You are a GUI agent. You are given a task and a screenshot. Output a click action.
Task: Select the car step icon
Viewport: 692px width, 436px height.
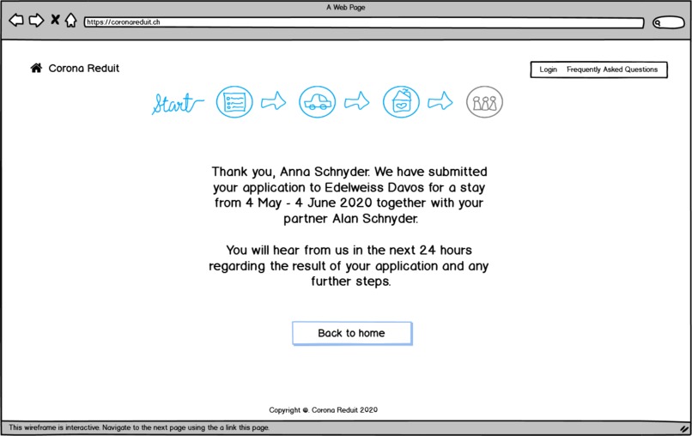coord(318,102)
